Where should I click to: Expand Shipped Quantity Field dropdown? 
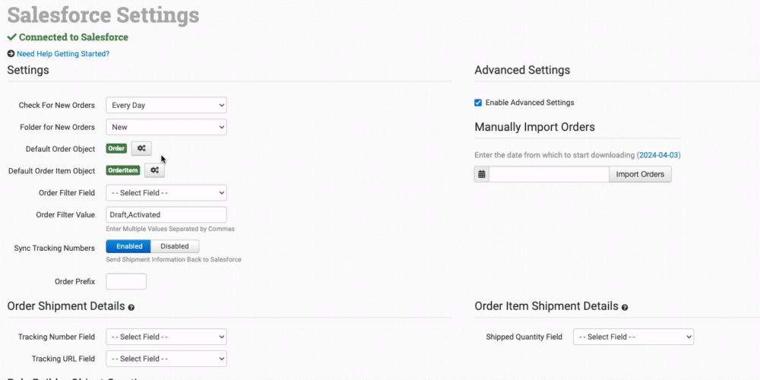[x=633, y=337]
